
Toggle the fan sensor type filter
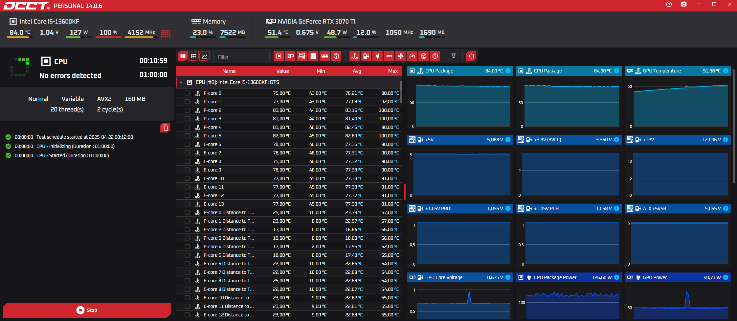click(x=401, y=56)
